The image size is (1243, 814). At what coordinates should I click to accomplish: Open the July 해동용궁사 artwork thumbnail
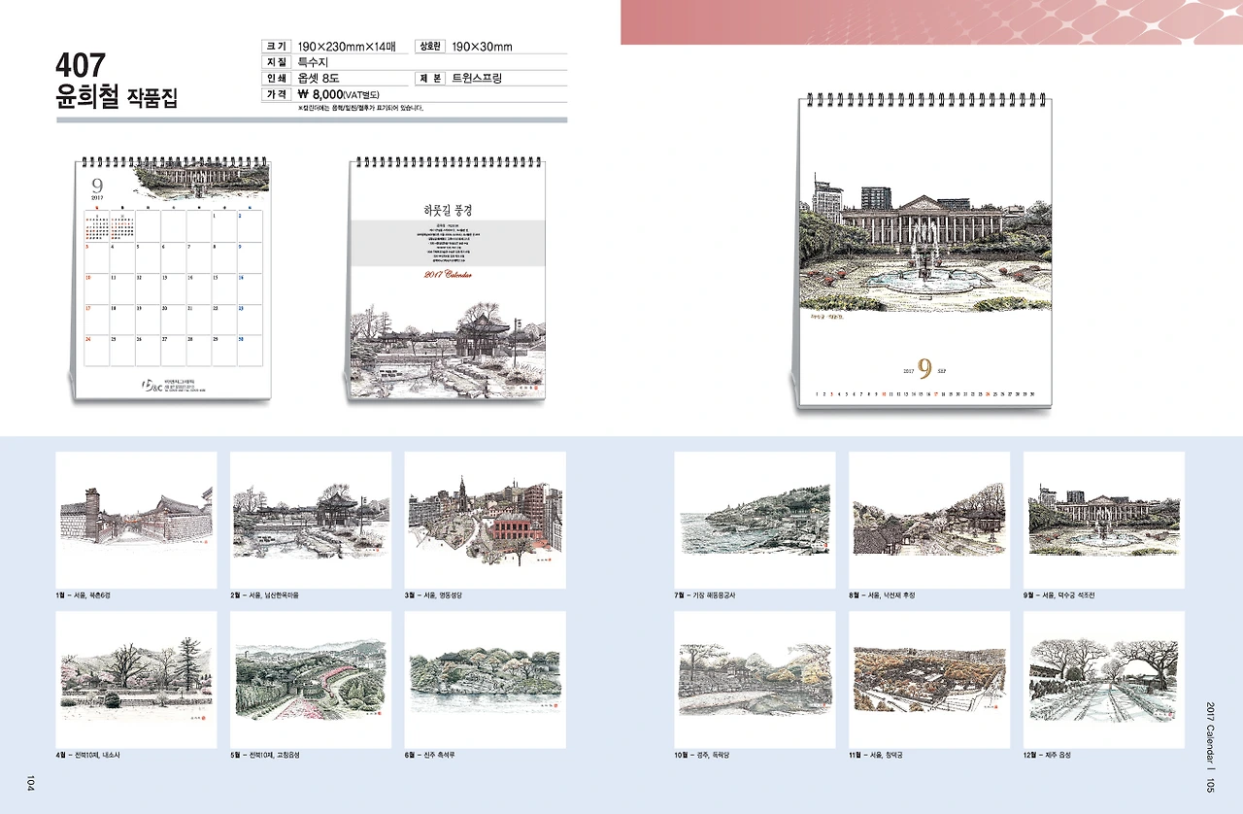(755, 520)
